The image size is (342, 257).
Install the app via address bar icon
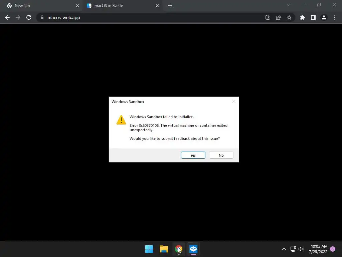click(x=268, y=17)
